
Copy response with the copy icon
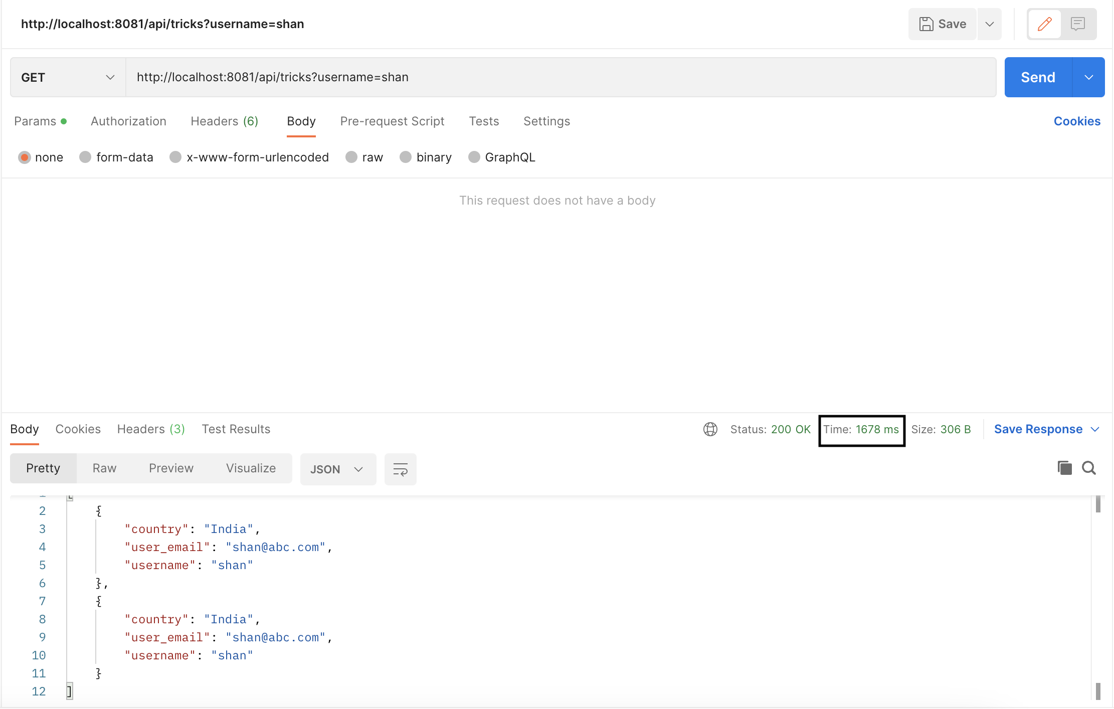(1064, 468)
